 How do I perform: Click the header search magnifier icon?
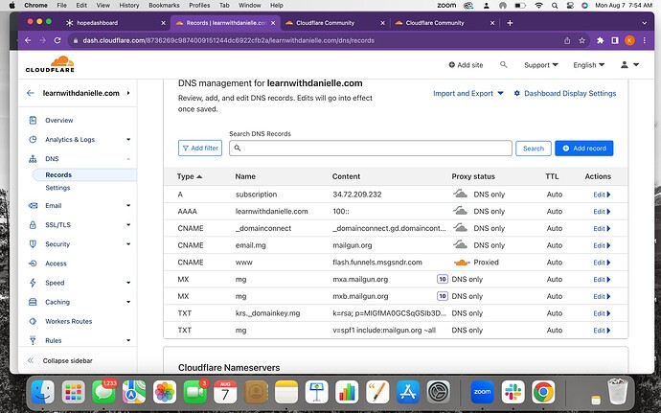tap(503, 64)
